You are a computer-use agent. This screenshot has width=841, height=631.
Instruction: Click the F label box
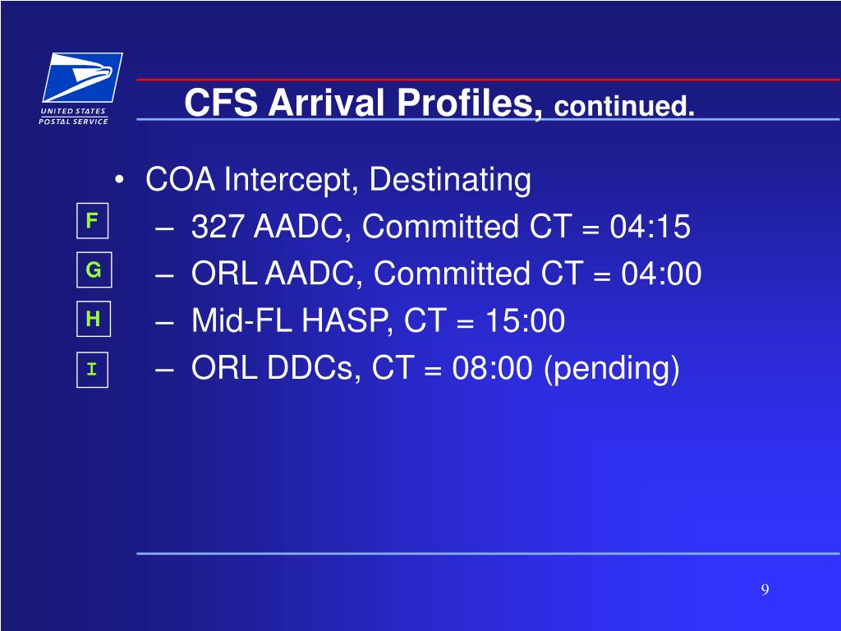pos(92,220)
